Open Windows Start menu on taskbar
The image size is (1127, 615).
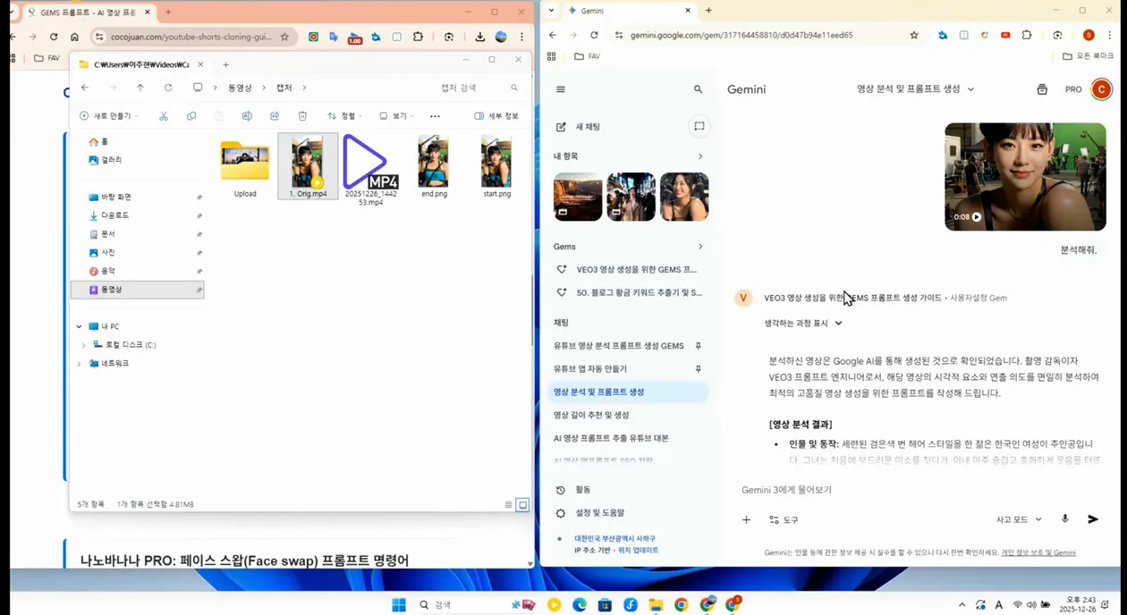point(399,605)
